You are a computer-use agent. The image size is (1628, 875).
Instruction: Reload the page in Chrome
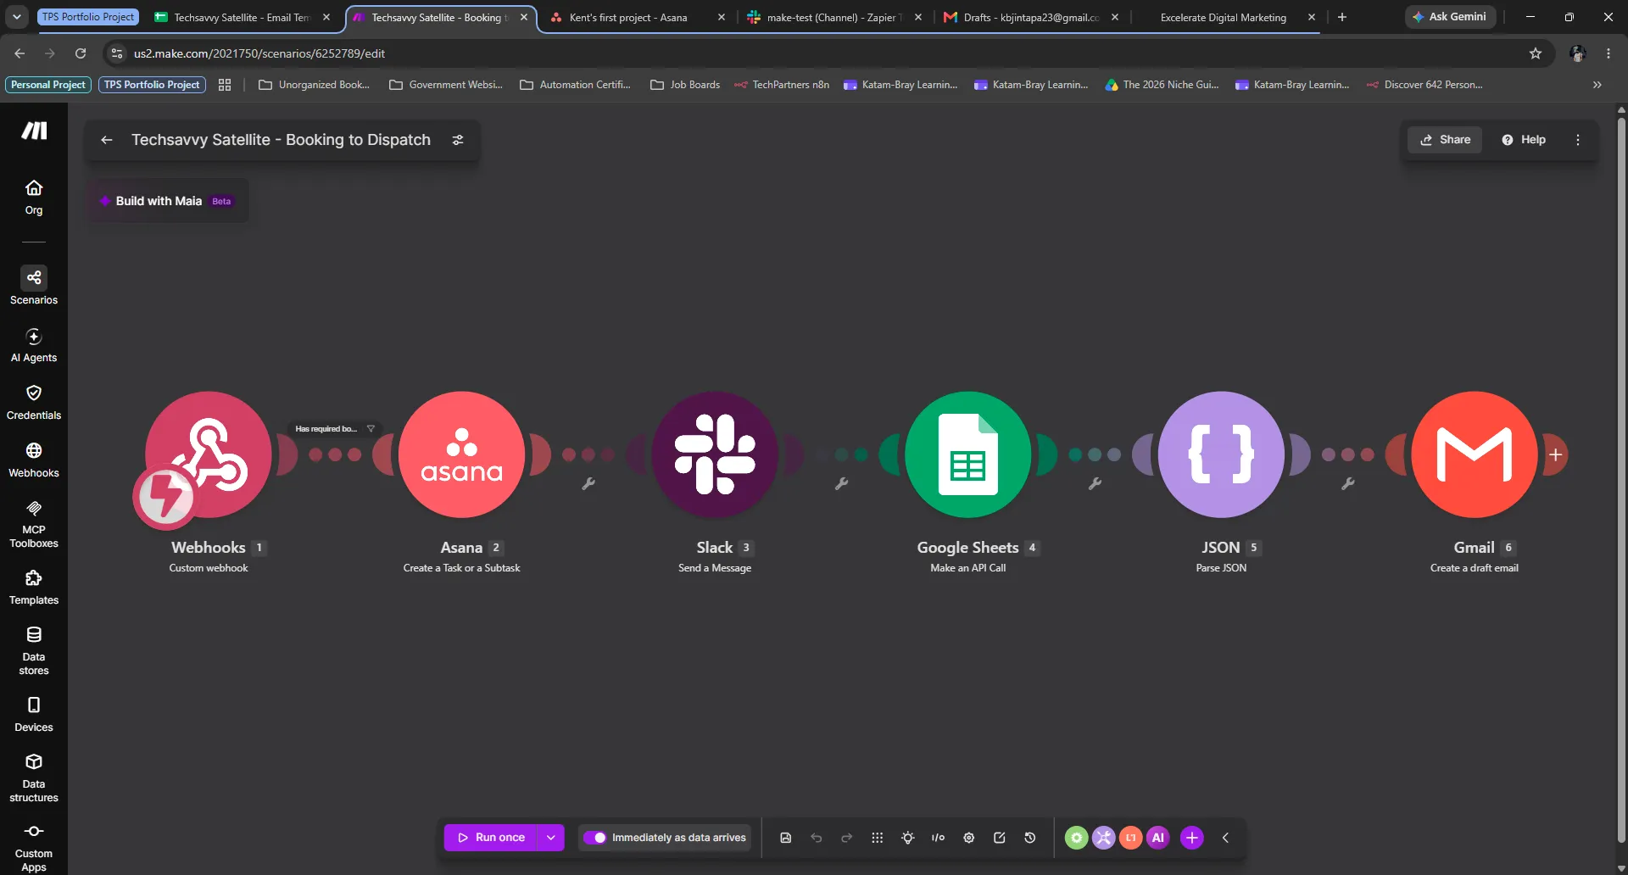pyautogui.click(x=81, y=53)
